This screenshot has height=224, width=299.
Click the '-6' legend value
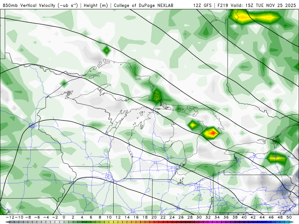coord(37,217)
